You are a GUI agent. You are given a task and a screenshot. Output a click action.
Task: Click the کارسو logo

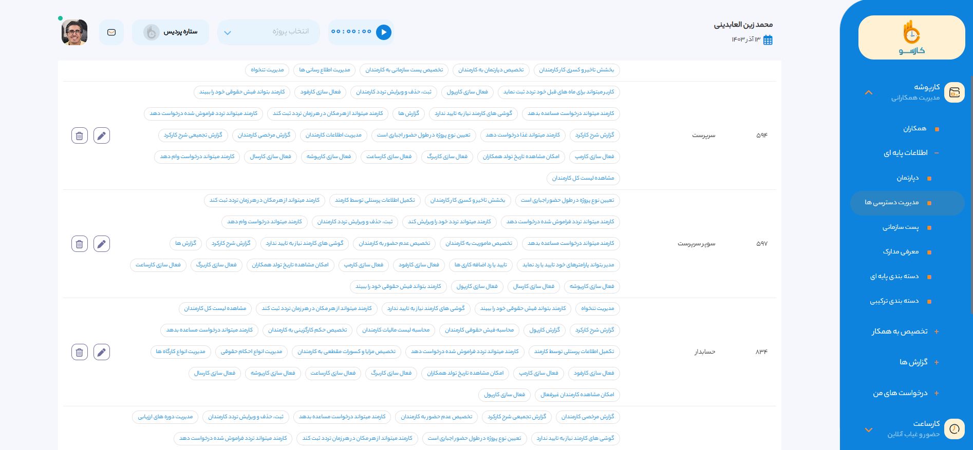(911, 37)
